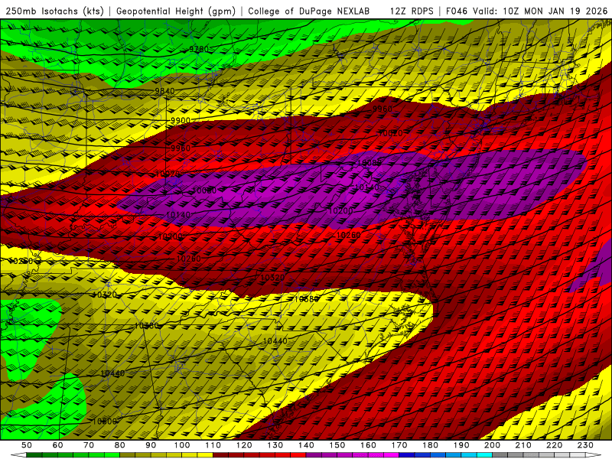The width and height of the screenshot is (612, 459).
Task: Click the 180 value on the color scale
Action: (430, 445)
